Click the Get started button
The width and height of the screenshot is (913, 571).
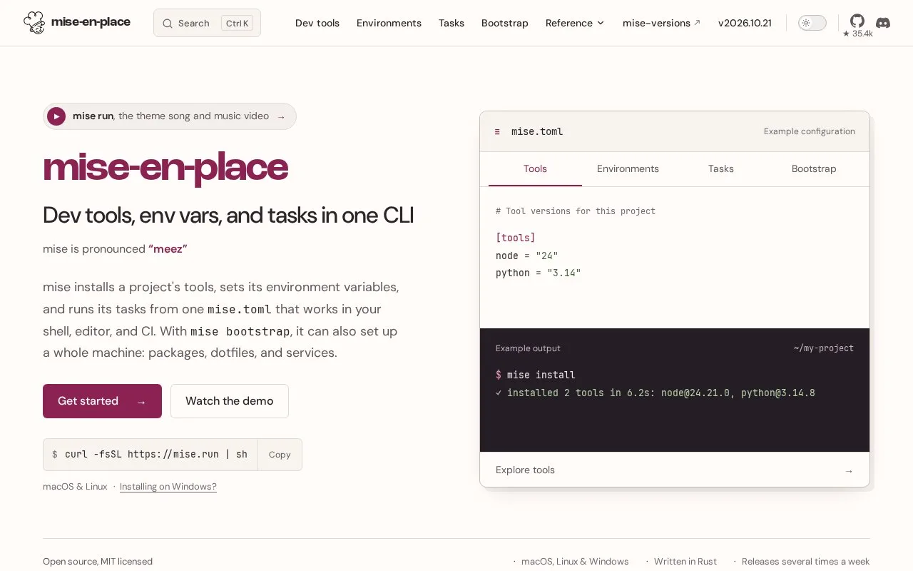[102, 401]
